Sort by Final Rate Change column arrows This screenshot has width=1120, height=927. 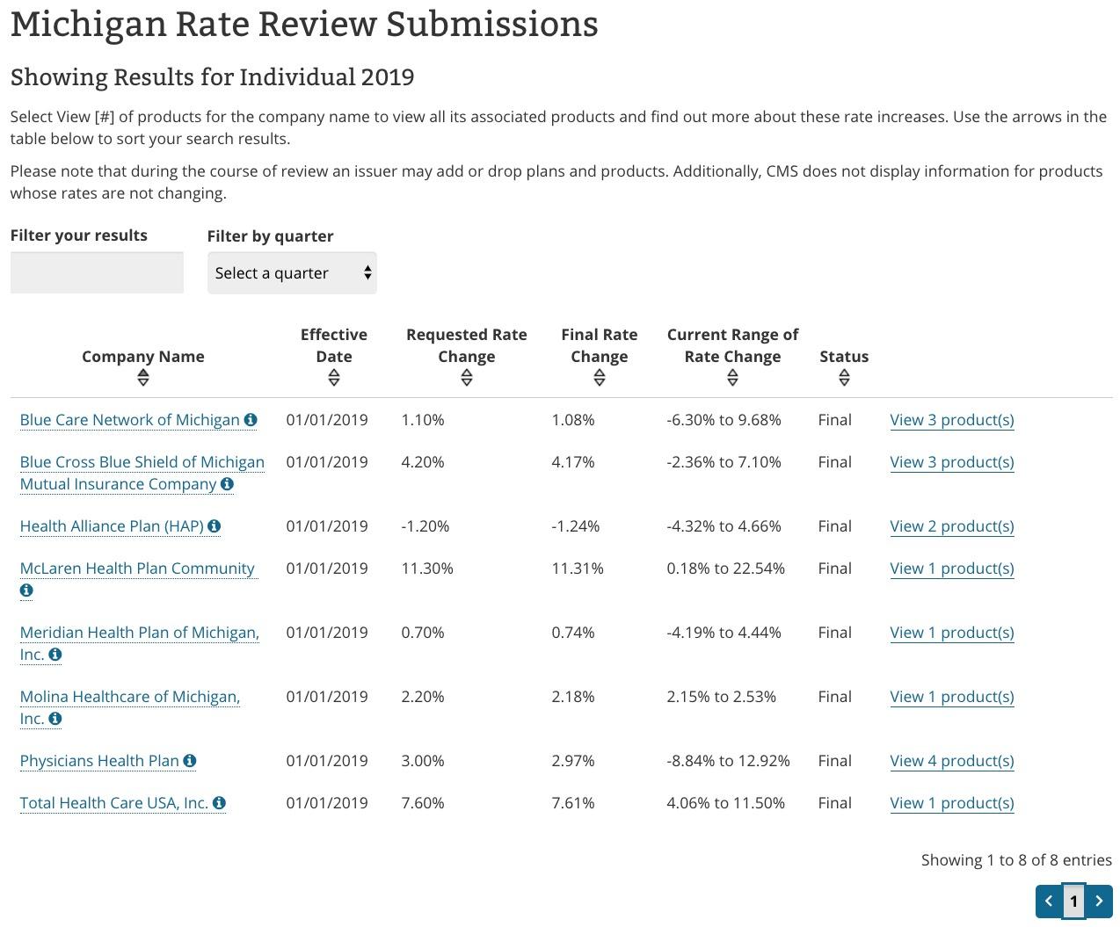[599, 378]
